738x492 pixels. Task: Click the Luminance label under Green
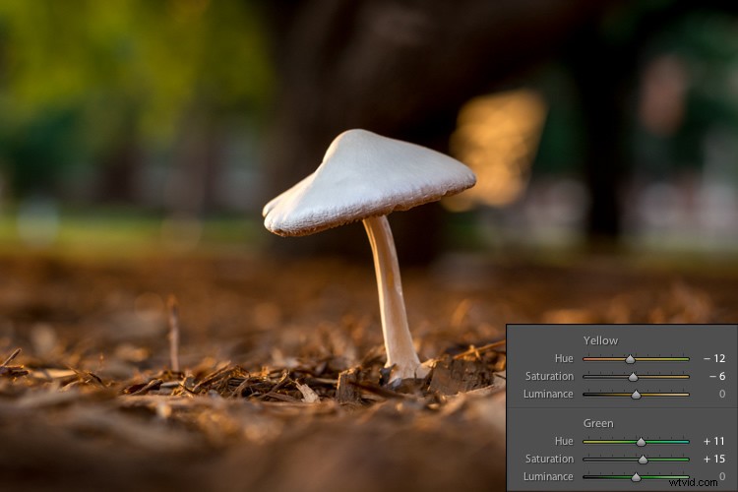pos(548,477)
